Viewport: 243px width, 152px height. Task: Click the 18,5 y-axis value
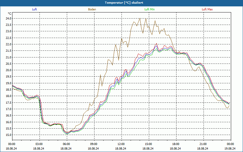click(9, 89)
